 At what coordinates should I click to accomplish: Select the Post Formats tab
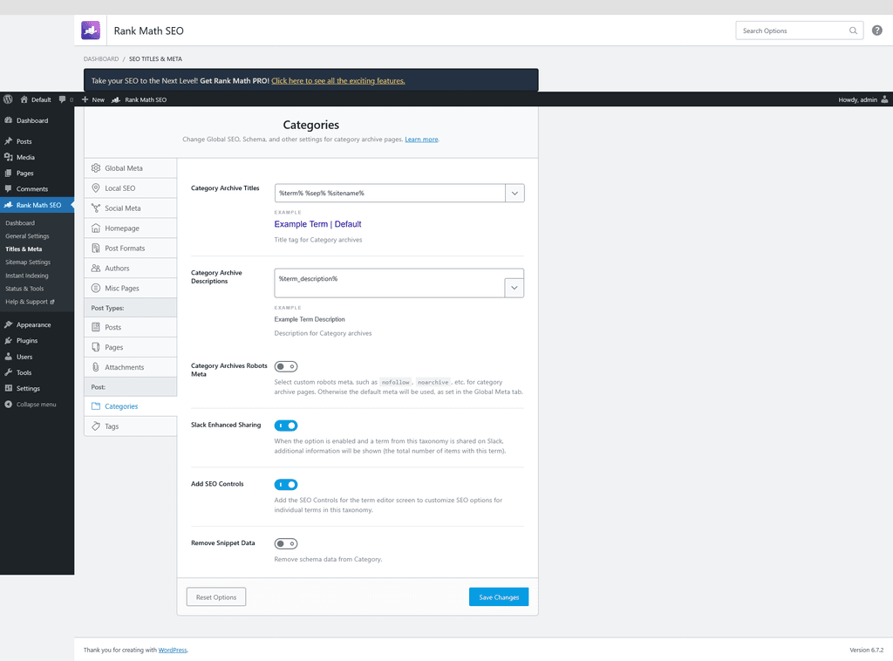click(131, 248)
